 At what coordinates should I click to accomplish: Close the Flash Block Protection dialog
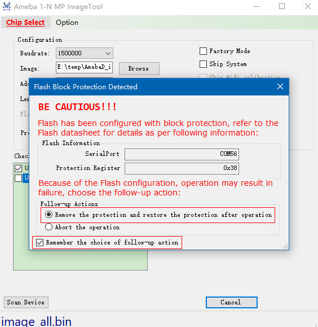point(280,86)
